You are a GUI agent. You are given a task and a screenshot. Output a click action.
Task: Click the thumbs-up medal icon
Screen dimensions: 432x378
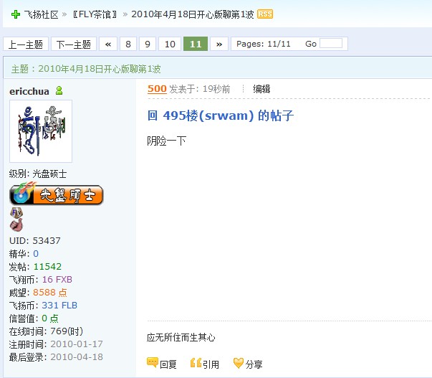(16, 225)
